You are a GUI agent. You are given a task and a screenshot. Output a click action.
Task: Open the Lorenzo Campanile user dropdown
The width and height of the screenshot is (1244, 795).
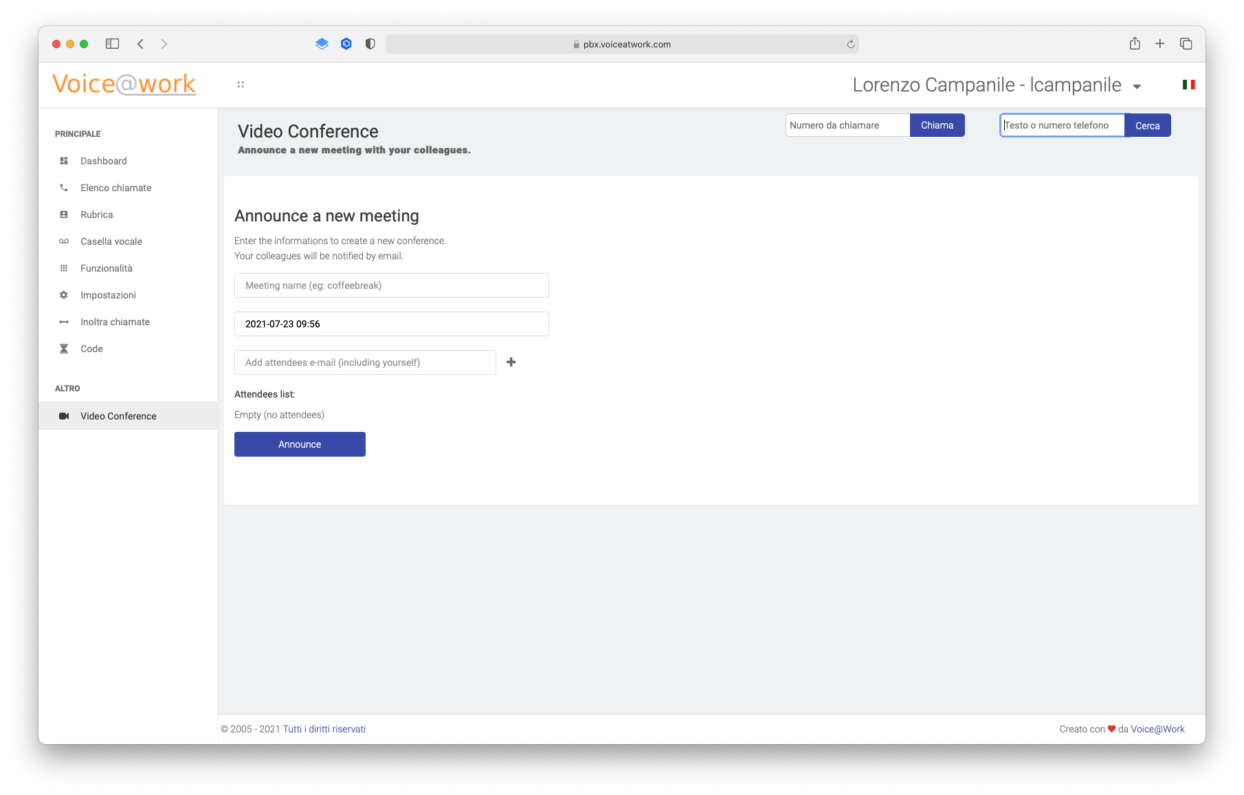click(x=997, y=85)
